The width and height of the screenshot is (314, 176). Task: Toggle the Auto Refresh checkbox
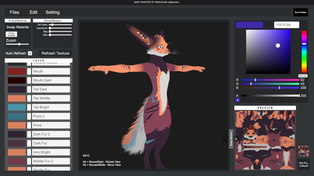[x=30, y=53]
